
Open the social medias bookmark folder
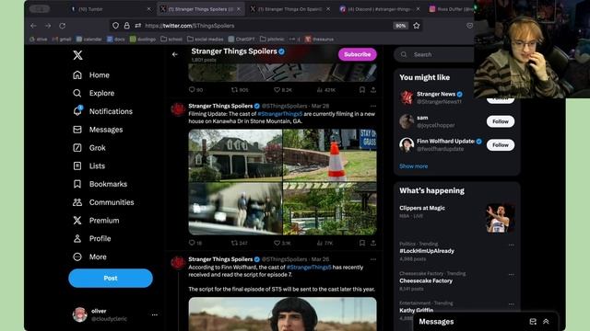coord(206,39)
